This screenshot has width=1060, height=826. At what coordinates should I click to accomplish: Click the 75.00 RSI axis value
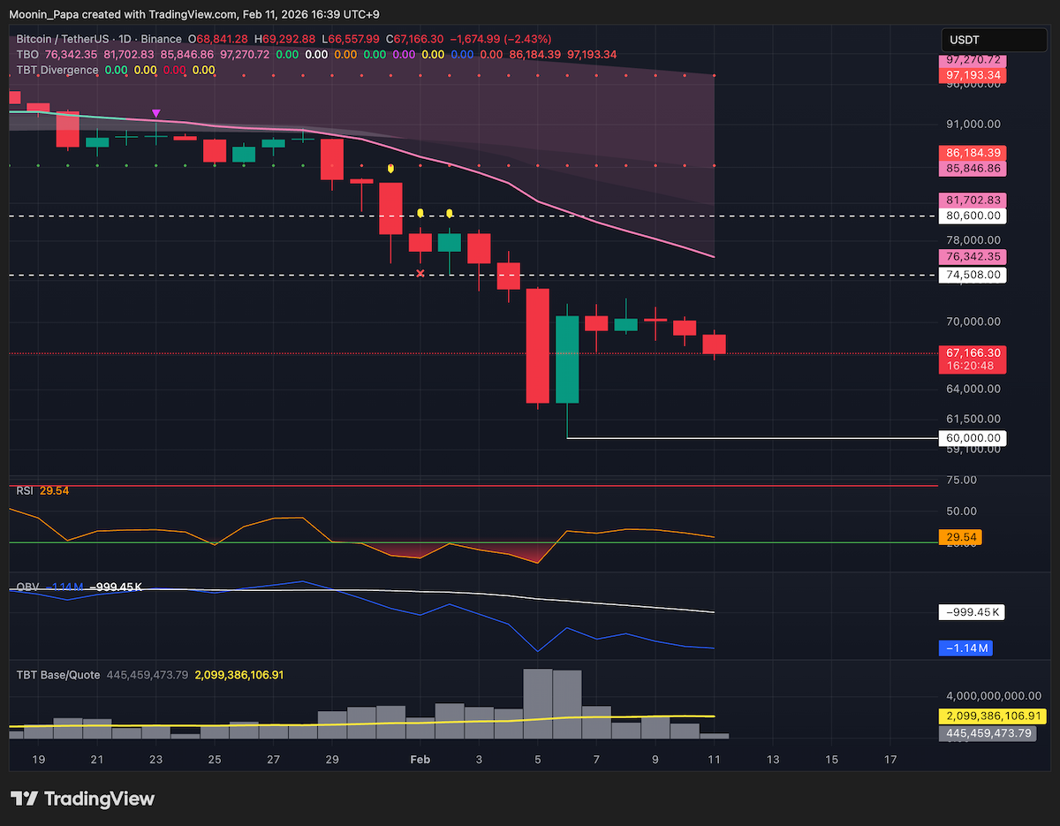click(x=961, y=480)
